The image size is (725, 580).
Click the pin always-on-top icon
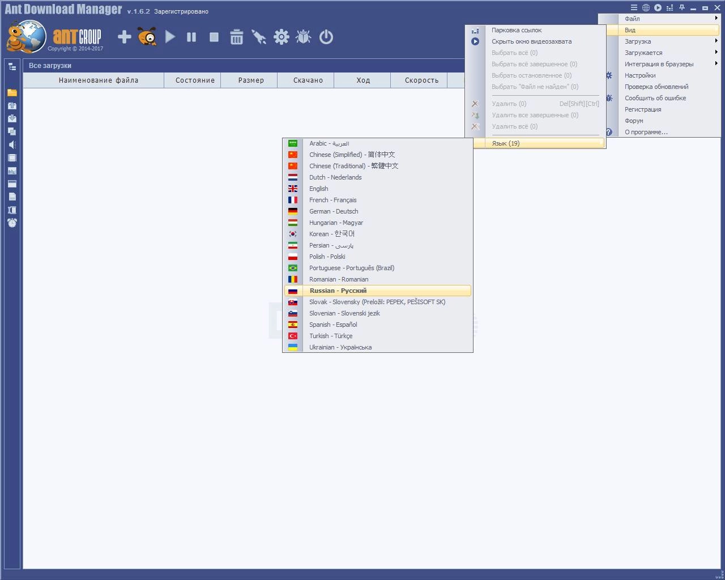click(682, 7)
